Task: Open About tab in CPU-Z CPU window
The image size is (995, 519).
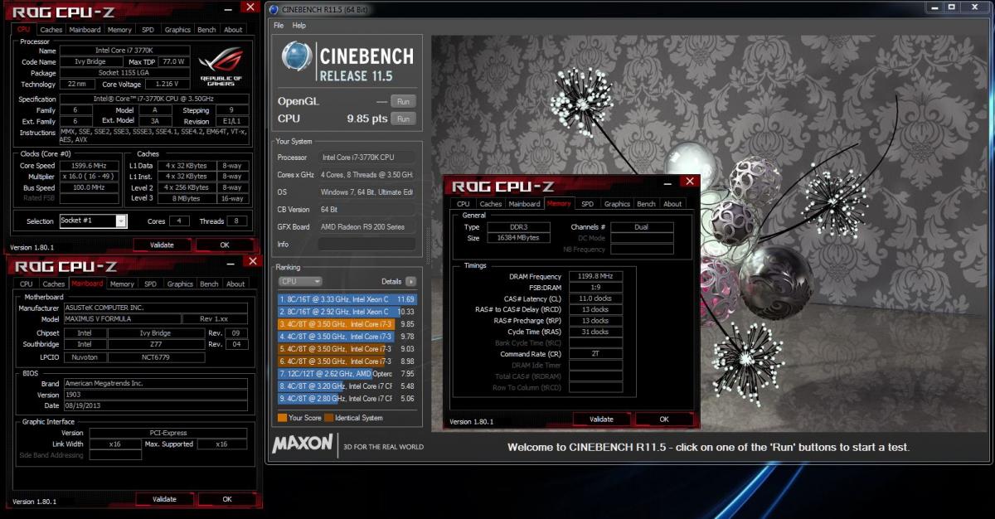Action: click(234, 30)
